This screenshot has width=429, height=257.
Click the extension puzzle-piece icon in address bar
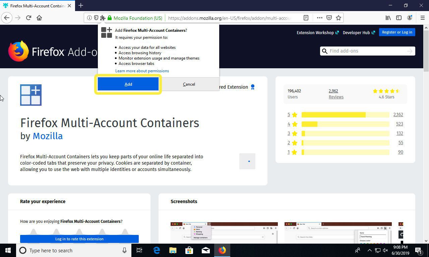pyautogui.click(x=103, y=18)
